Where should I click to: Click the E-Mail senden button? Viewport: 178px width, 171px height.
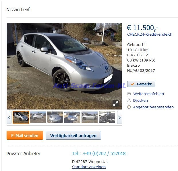(25, 135)
